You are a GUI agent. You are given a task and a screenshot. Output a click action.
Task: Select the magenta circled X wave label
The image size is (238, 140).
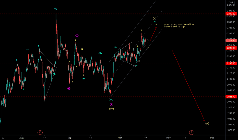coord(77,35)
